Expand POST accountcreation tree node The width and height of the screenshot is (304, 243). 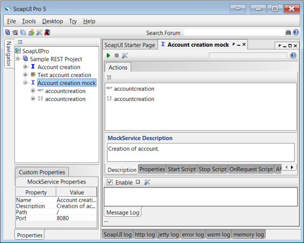click(x=33, y=99)
